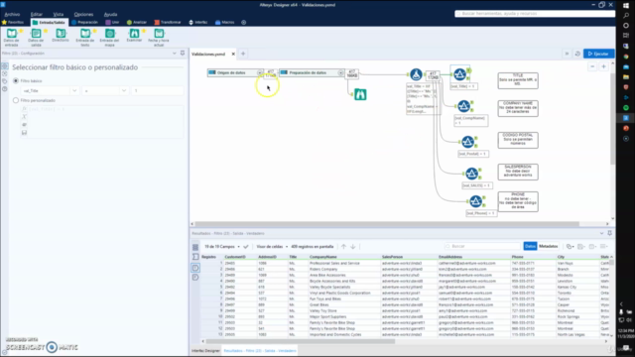Select the Datos de salida tool
The image size is (635, 357).
click(36, 37)
